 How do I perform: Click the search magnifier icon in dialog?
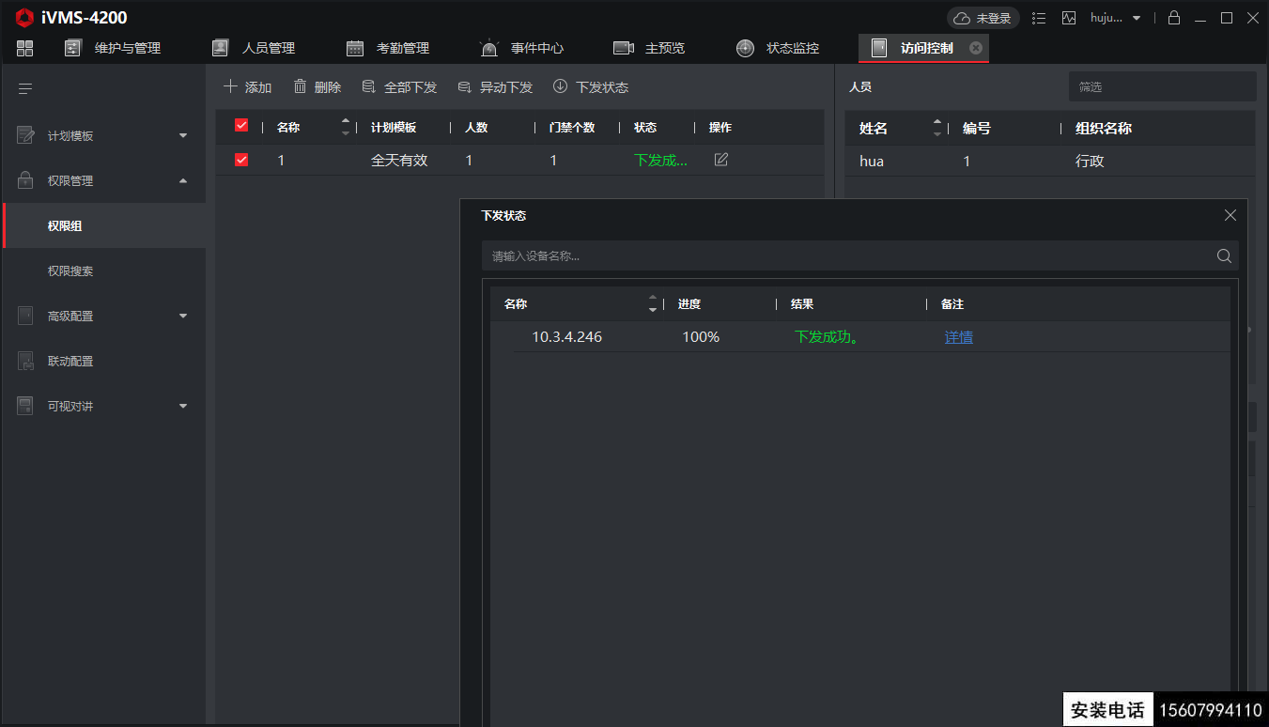[1224, 255]
